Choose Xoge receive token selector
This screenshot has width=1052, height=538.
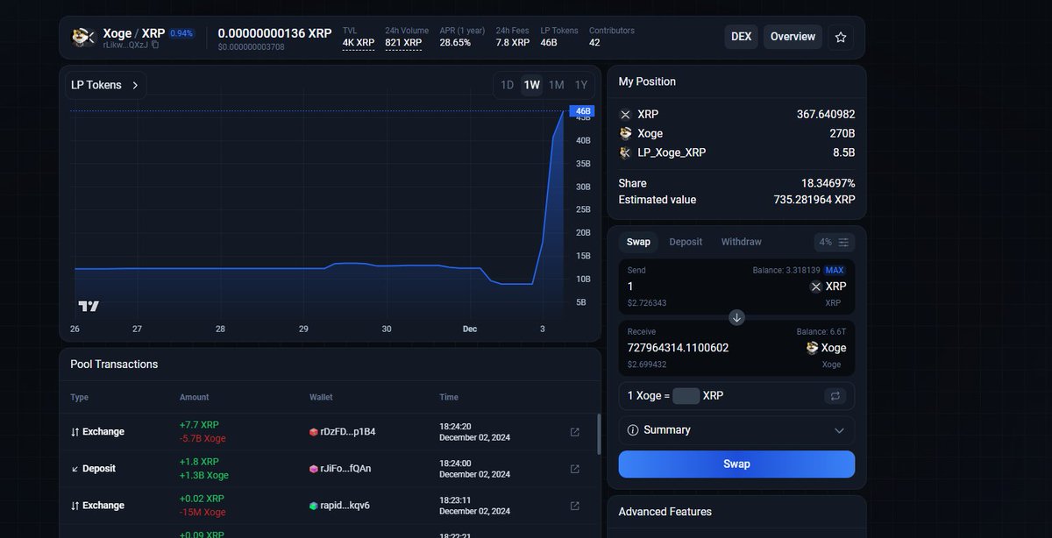pyautogui.click(x=826, y=348)
